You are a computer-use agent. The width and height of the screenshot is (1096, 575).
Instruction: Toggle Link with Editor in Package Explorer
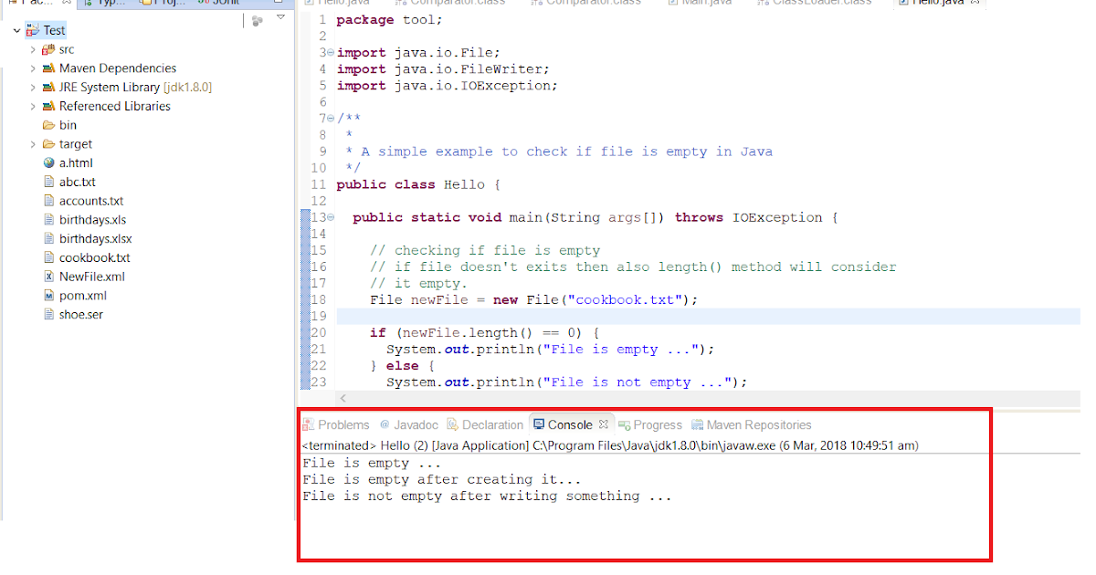[x=256, y=20]
